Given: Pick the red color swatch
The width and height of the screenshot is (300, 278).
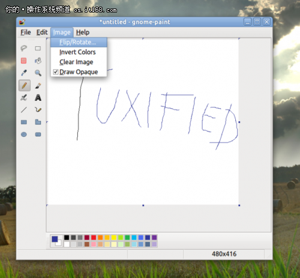Looking at the screenshot, I should (x=94, y=237).
